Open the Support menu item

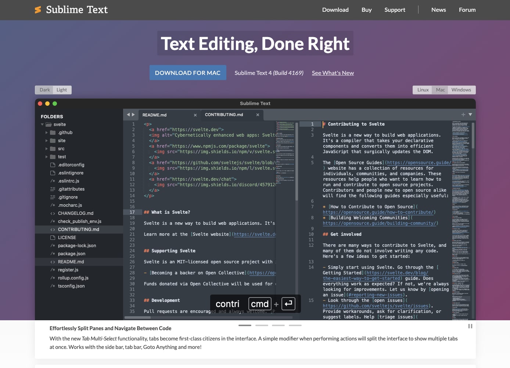395,10
